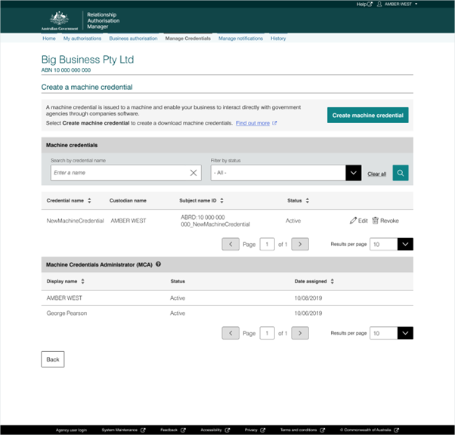Click the Help link in header
This screenshot has width=455, height=435.
tap(361, 4)
